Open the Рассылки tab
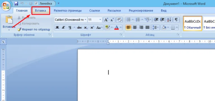This screenshot has width=215, height=101. tap(114, 11)
